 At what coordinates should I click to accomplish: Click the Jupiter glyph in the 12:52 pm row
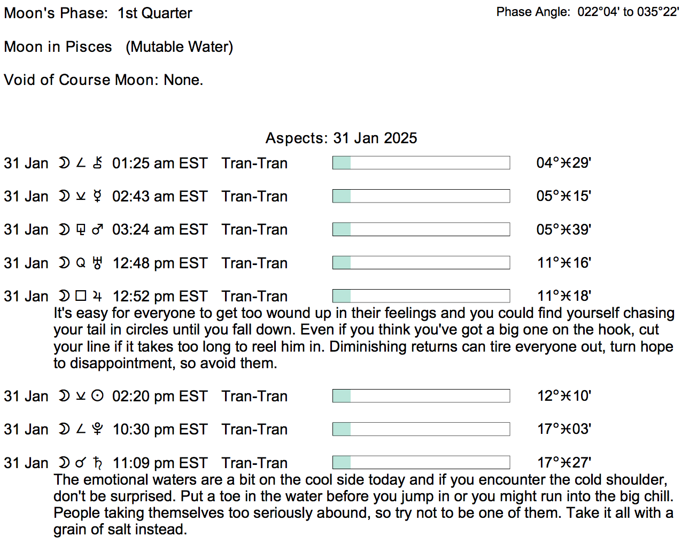point(97,296)
